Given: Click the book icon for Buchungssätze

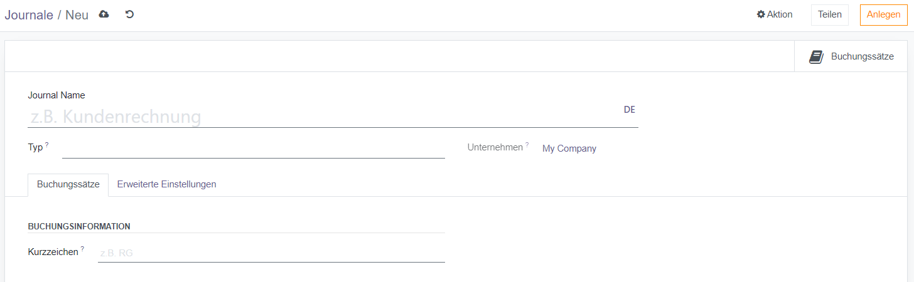Looking at the screenshot, I should 816,56.
